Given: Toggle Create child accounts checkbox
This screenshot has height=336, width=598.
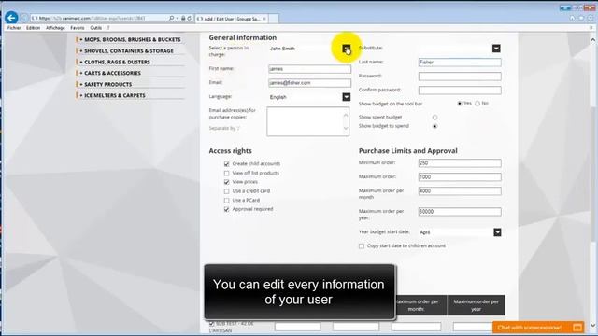Looking at the screenshot, I should pyautogui.click(x=226, y=164).
